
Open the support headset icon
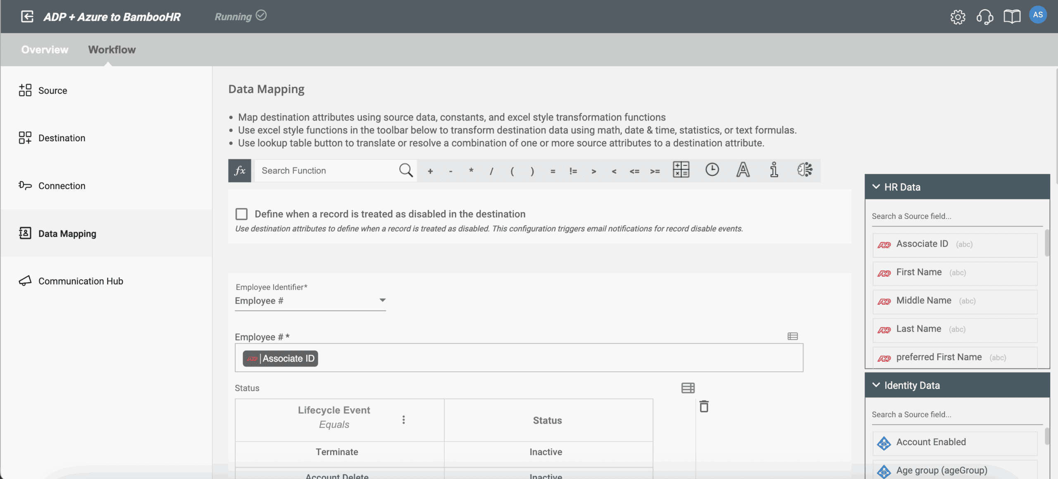coord(984,17)
